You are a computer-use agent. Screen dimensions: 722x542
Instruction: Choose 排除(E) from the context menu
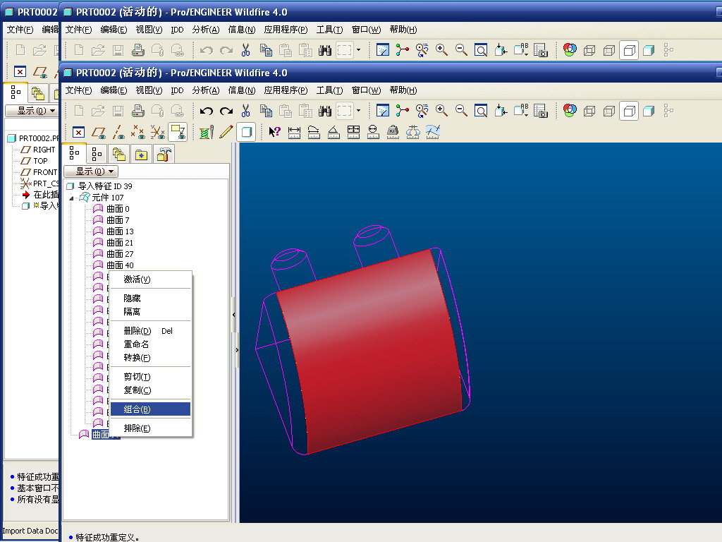click(150, 428)
